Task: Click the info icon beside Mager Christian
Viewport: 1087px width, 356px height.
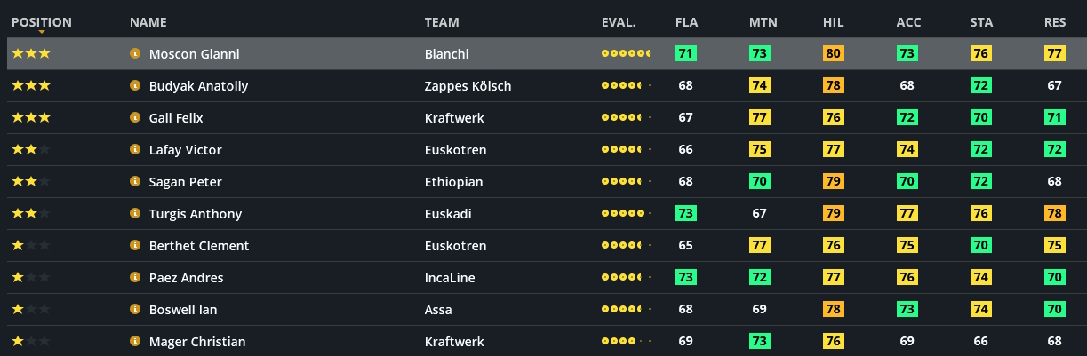Action: tap(135, 342)
